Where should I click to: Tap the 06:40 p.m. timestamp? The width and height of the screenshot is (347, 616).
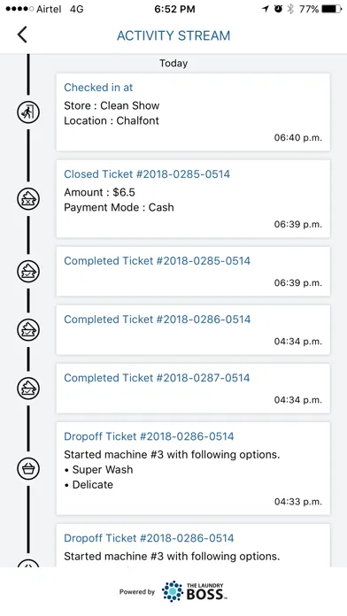click(x=298, y=137)
